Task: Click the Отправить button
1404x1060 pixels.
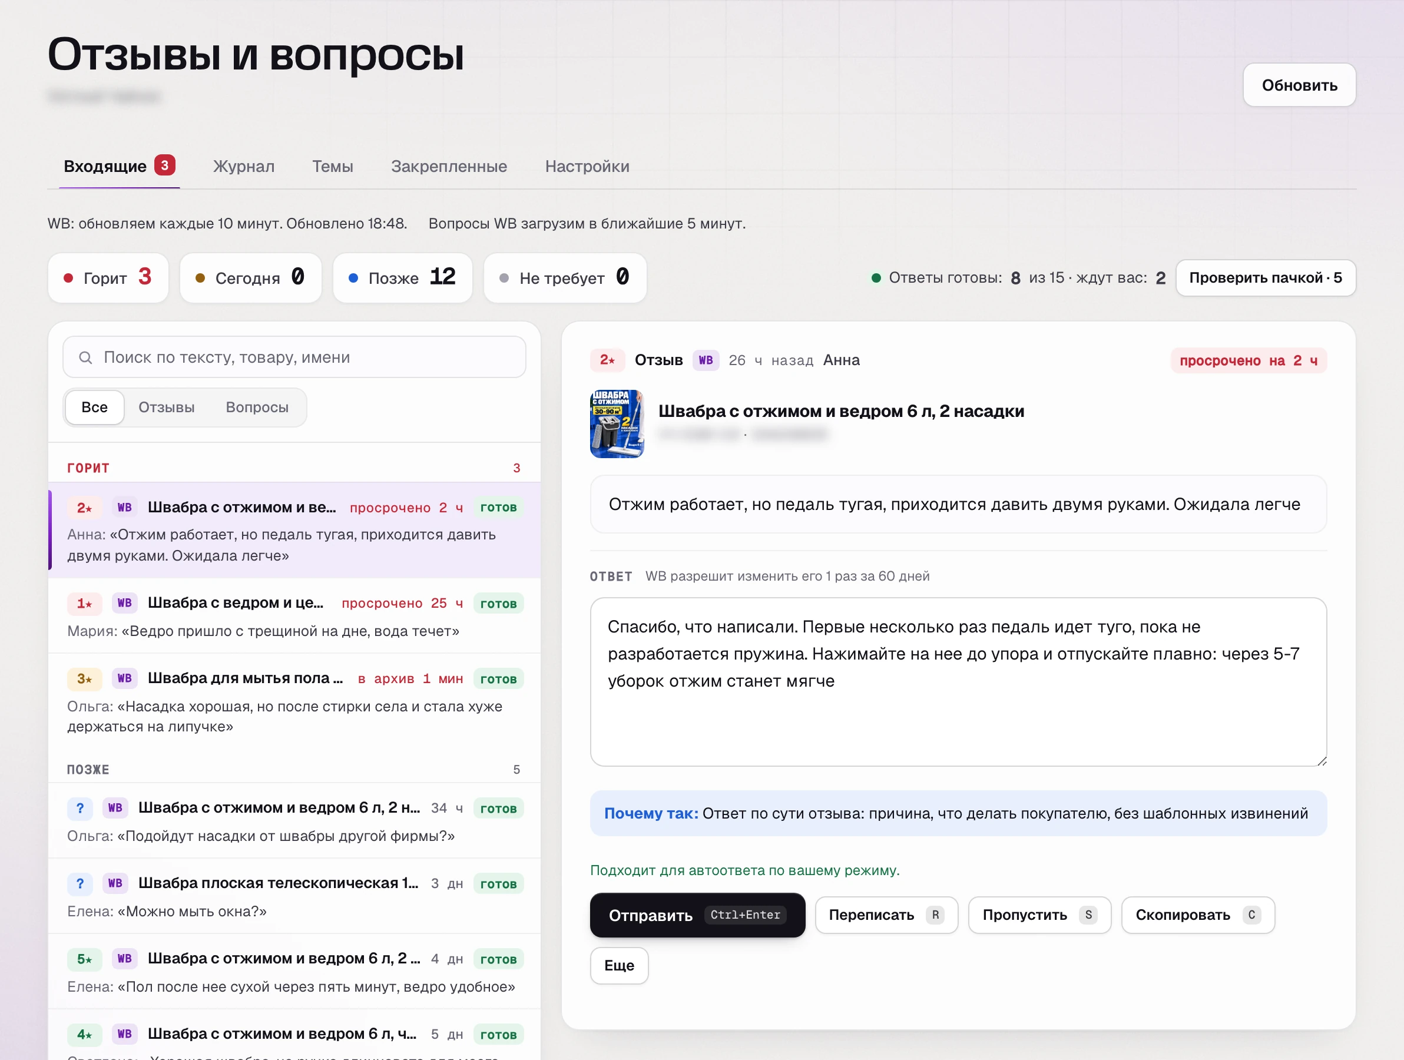Action: [x=697, y=915]
